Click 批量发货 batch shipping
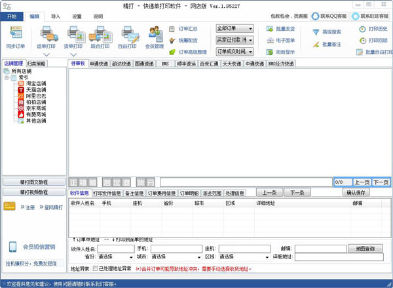 (280, 29)
